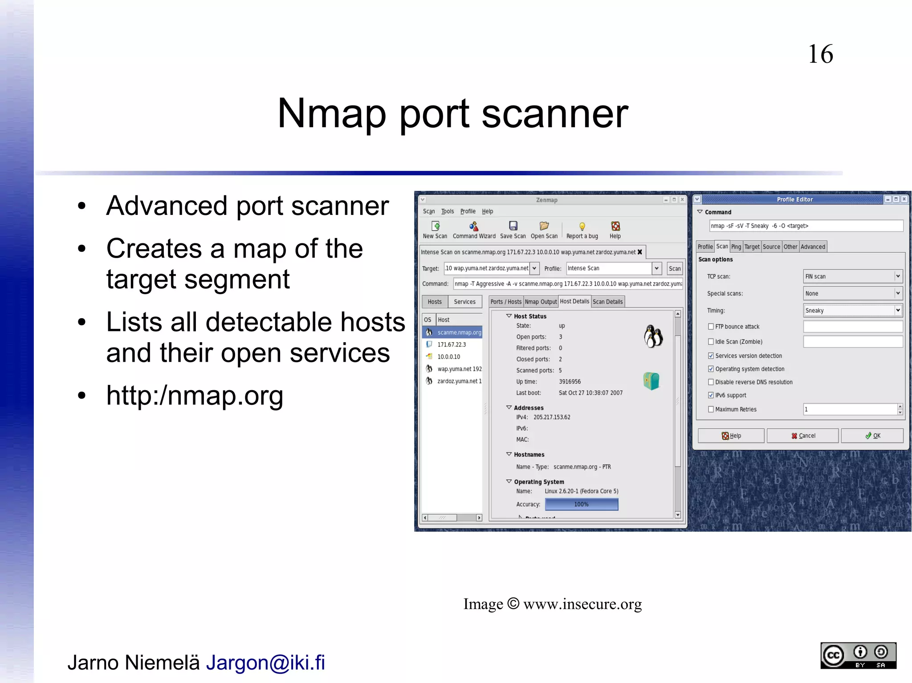Click the Jargon@iki.fi email link

[265, 663]
